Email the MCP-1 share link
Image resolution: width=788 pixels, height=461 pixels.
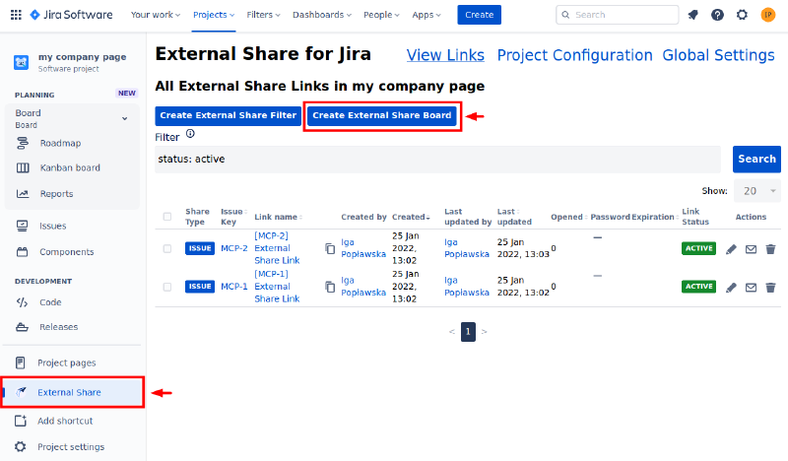[x=751, y=287]
